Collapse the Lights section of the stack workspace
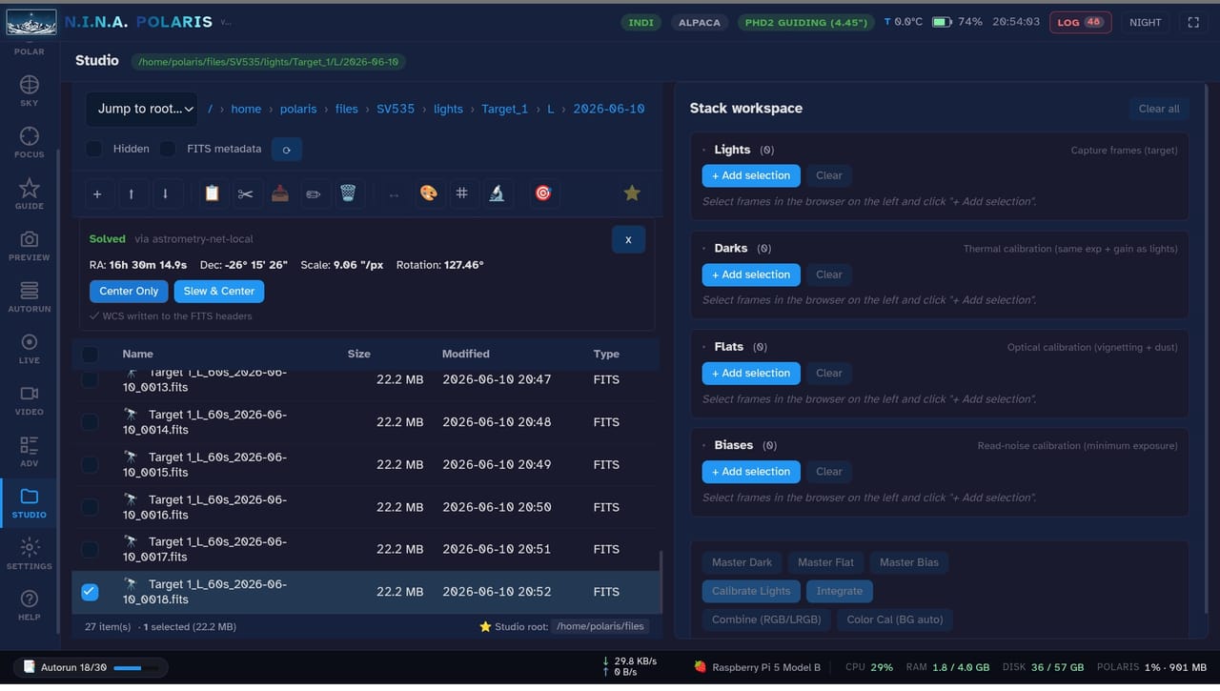1220x691 pixels. coord(704,150)
